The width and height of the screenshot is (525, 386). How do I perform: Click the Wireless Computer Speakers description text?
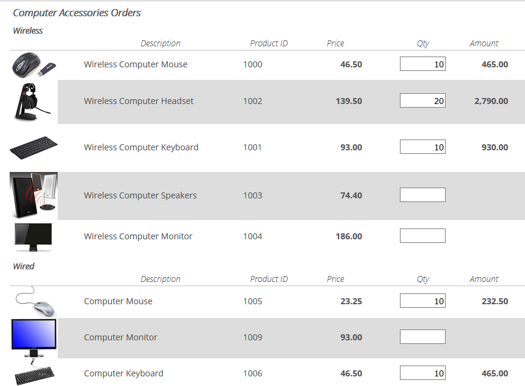coord(140,195)
